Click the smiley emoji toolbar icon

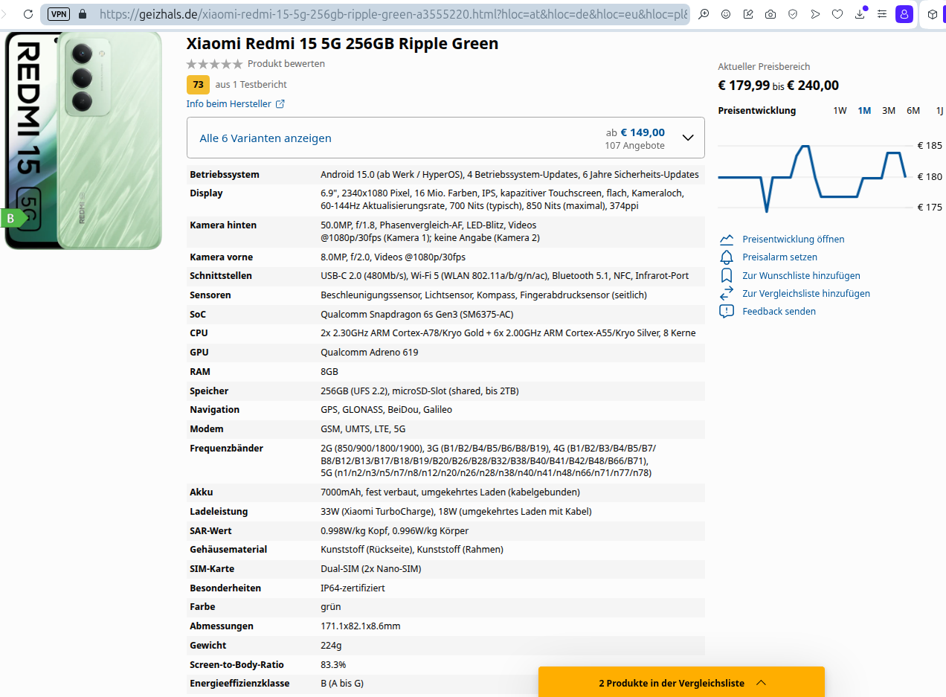tap(726, 13)
